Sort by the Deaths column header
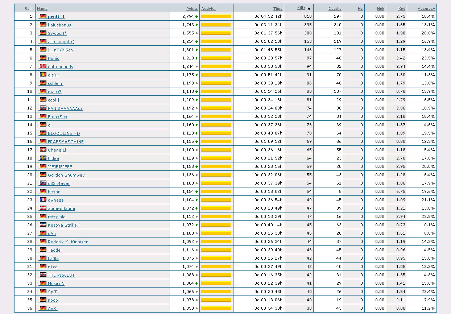The image size is (451, 314). pyautogui.click(x=335, y=8)
